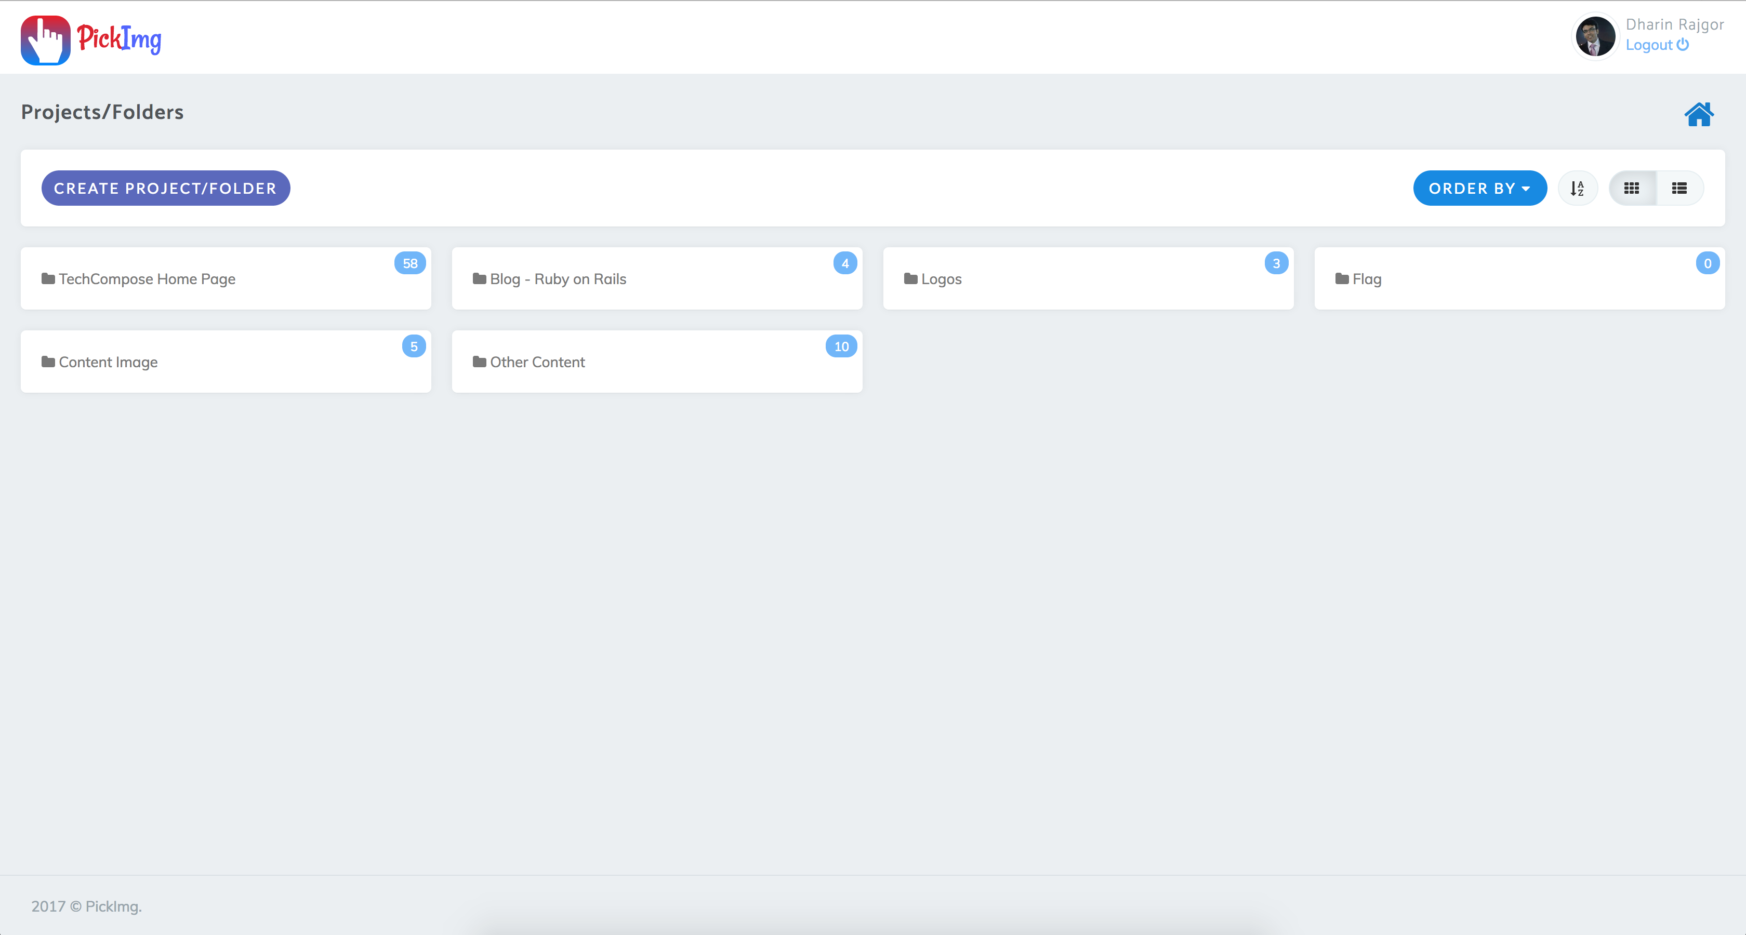
Task: Click the folder icon beside Logos
Action: click(x=911, y=278)
